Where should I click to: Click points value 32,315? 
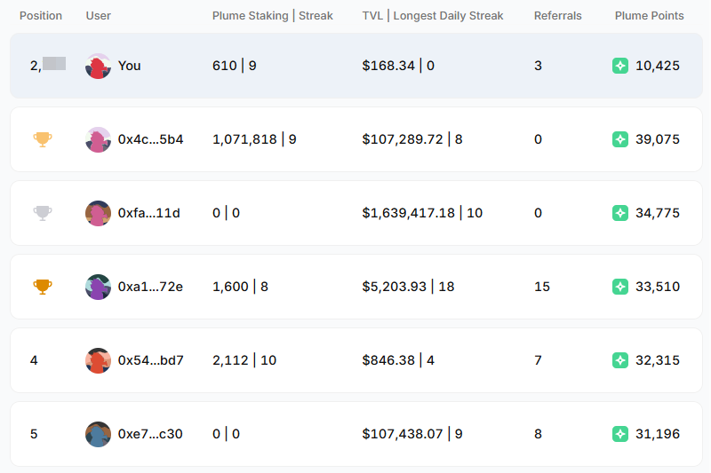[x=658, y=360]
